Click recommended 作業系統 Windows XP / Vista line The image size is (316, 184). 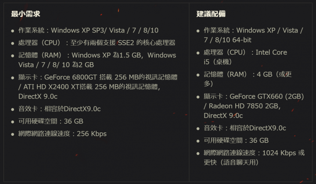pyautogui.click(x=253, y=30)
